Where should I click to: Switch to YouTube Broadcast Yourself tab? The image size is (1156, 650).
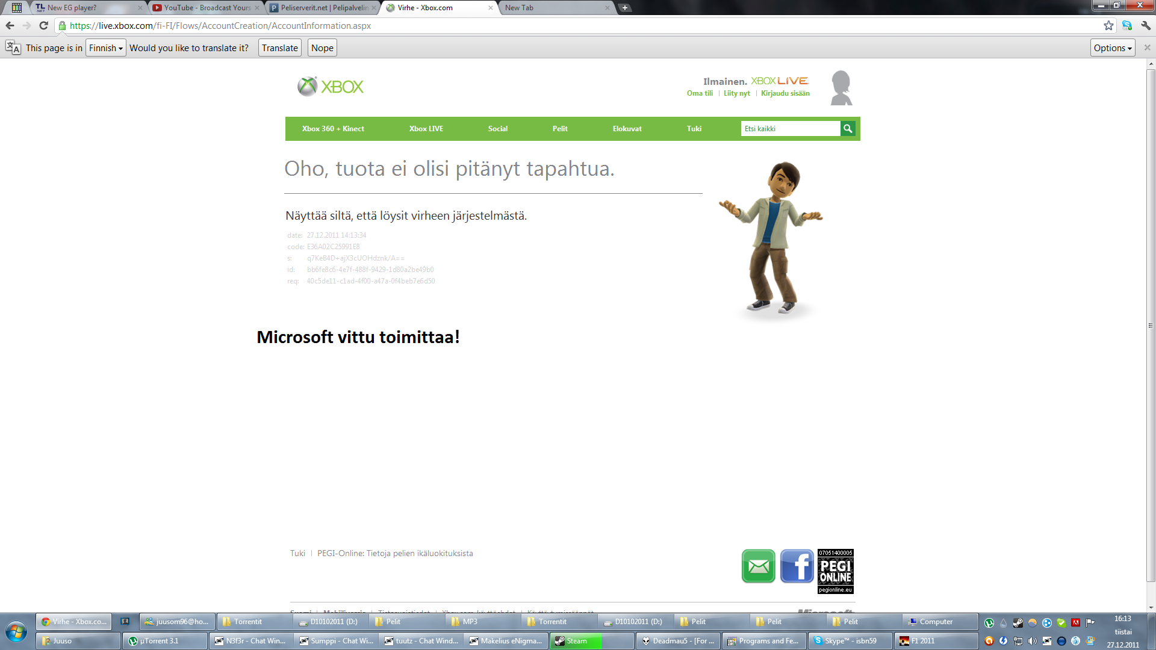click(x=205, y=8)
